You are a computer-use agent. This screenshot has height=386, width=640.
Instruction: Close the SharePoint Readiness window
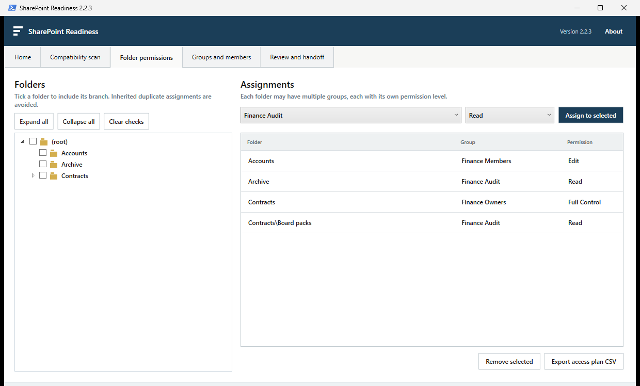click(624, 8)
